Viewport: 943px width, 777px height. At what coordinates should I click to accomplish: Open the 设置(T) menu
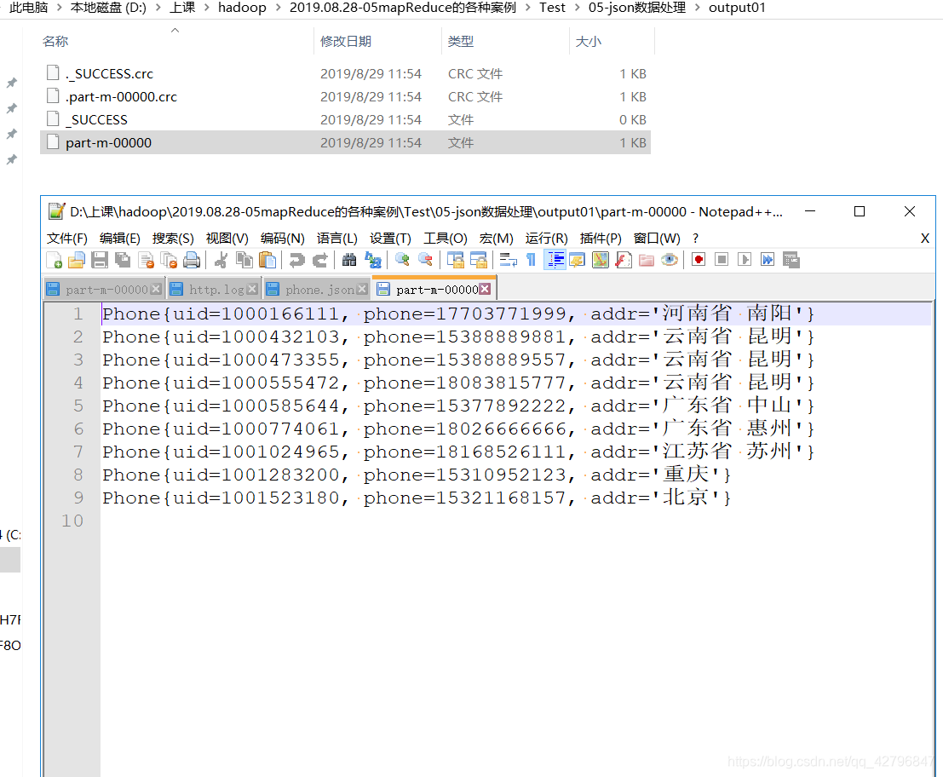(x=390, y=239)
